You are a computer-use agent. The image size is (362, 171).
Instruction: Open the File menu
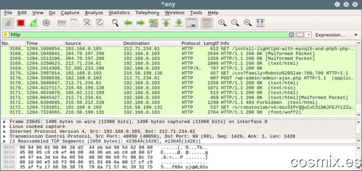pyautogui.click(x=8, y=13)
